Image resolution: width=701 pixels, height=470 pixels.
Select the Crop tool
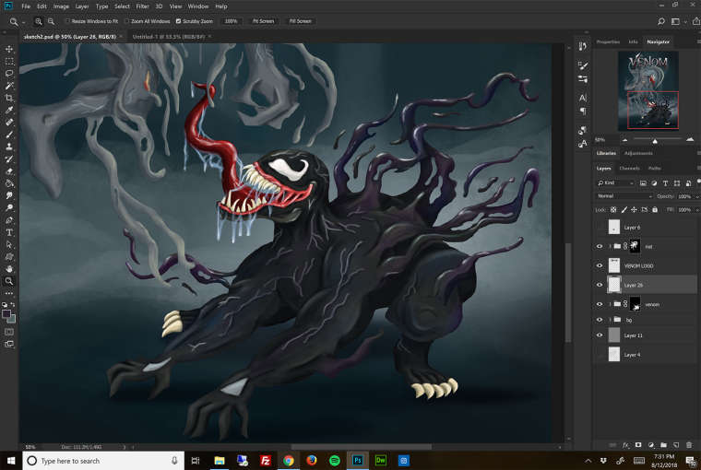coord(9,98)
